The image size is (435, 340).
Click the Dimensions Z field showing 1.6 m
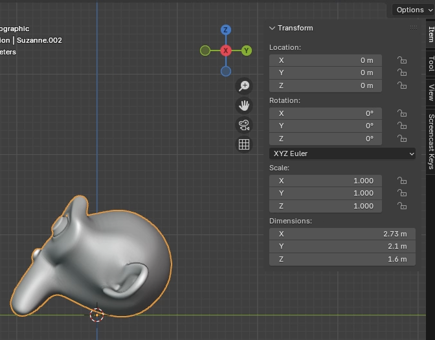(x=342, y=259)
